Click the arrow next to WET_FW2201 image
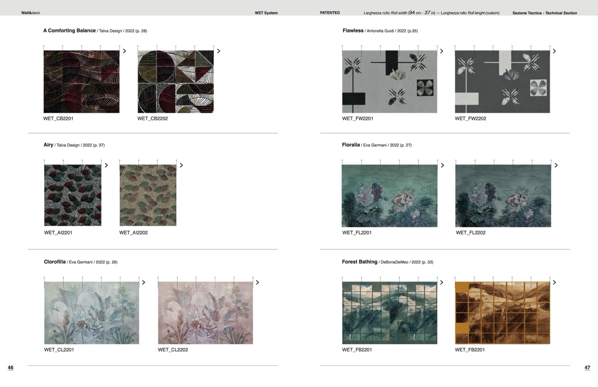598x387 pixels. pyautogui.click(x=441, y=51)
